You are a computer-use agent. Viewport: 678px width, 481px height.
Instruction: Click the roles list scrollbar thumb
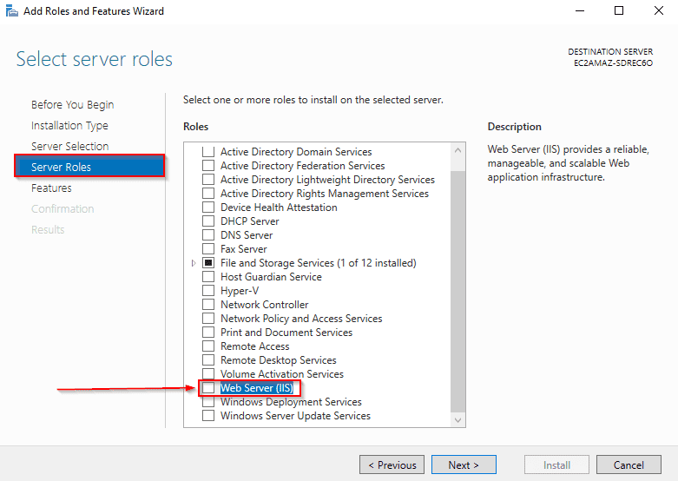[x=457, y=291]
